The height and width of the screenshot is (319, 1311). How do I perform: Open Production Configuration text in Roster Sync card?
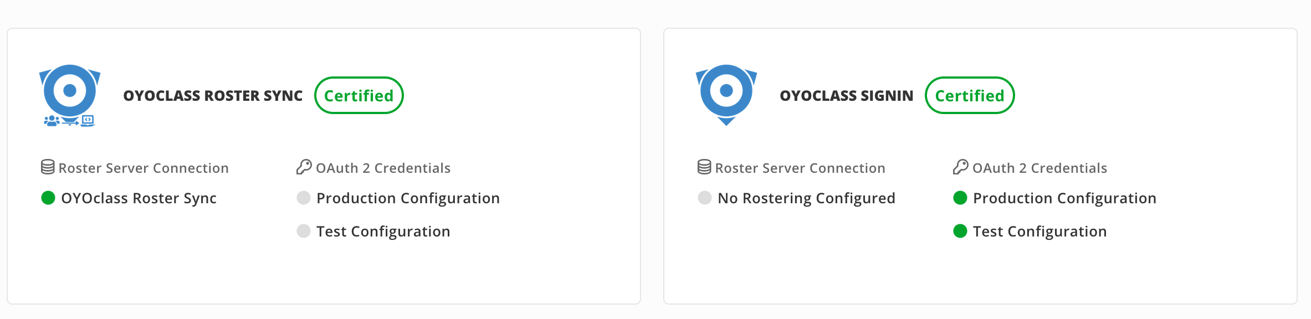coord(408,198)
